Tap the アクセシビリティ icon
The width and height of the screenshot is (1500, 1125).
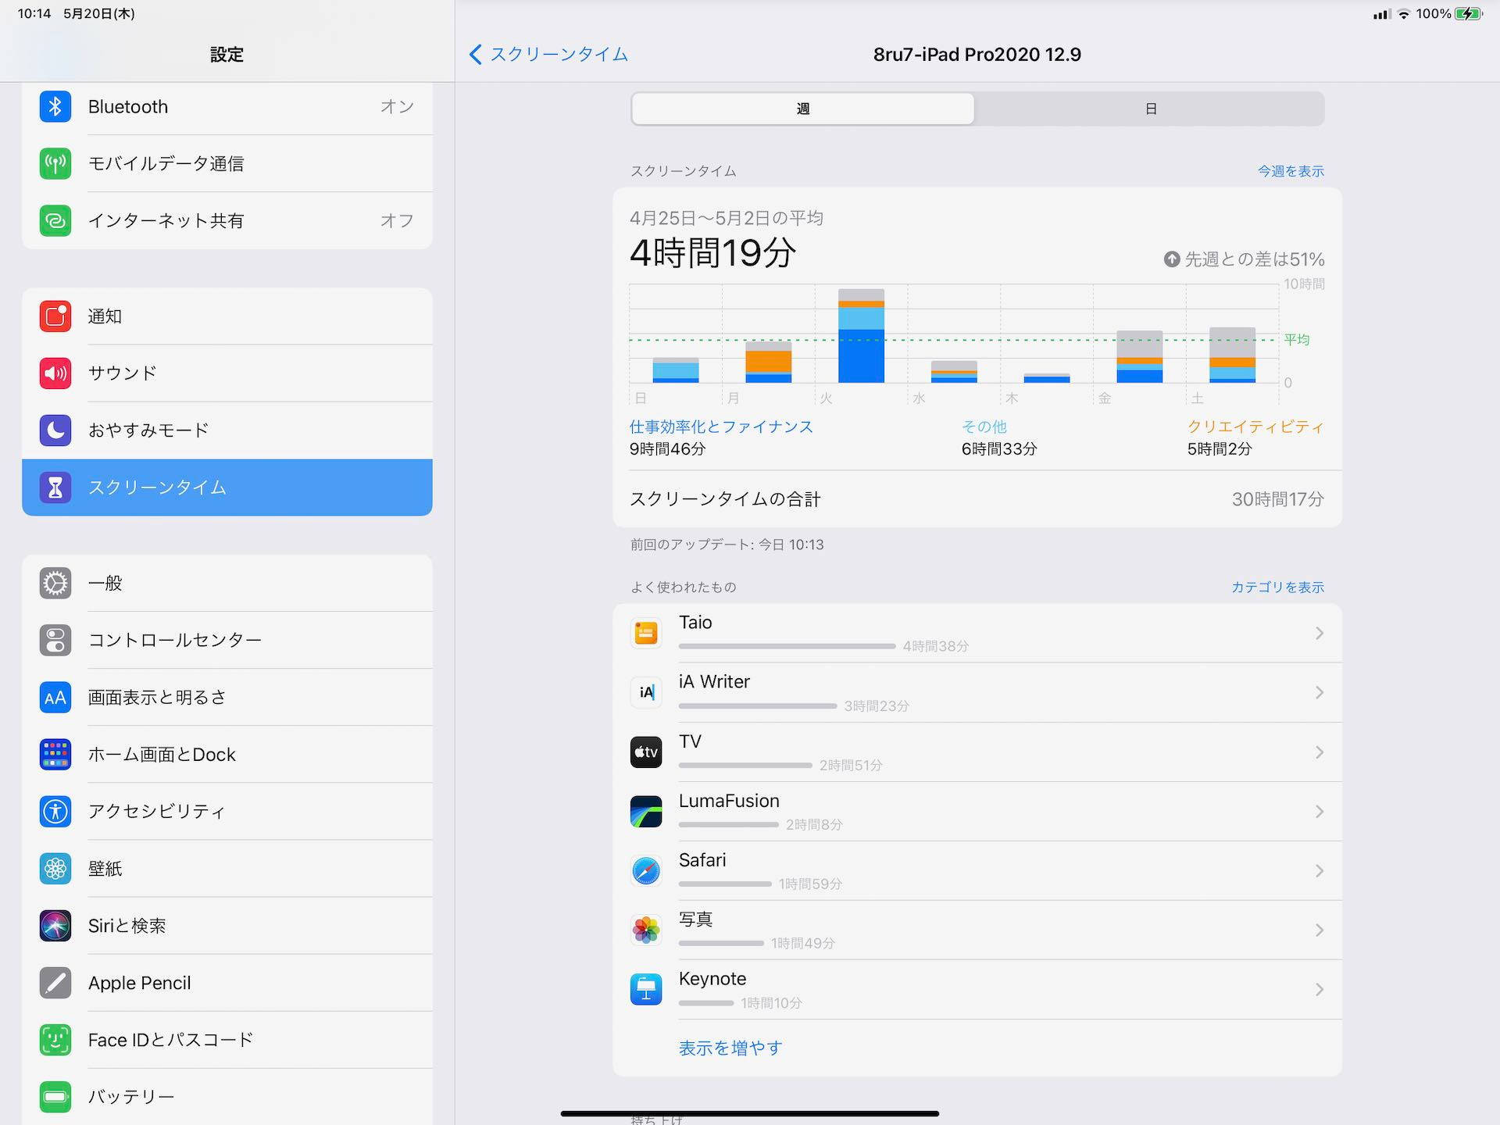[55, 811]
